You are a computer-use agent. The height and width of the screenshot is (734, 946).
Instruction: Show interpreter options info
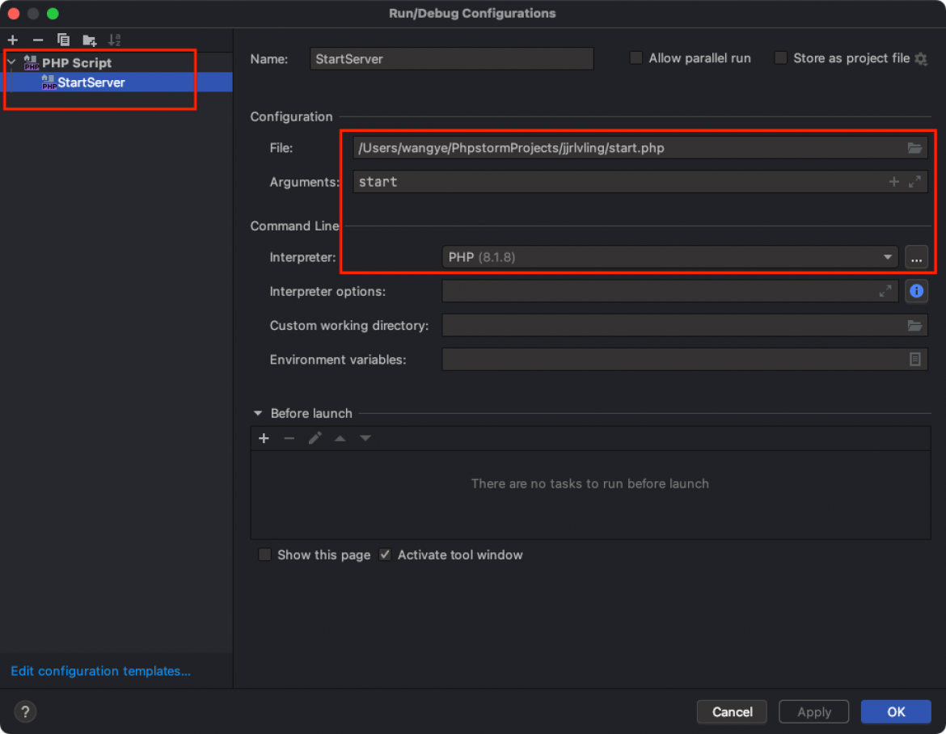pyautogui.click(x=916, y=291)
